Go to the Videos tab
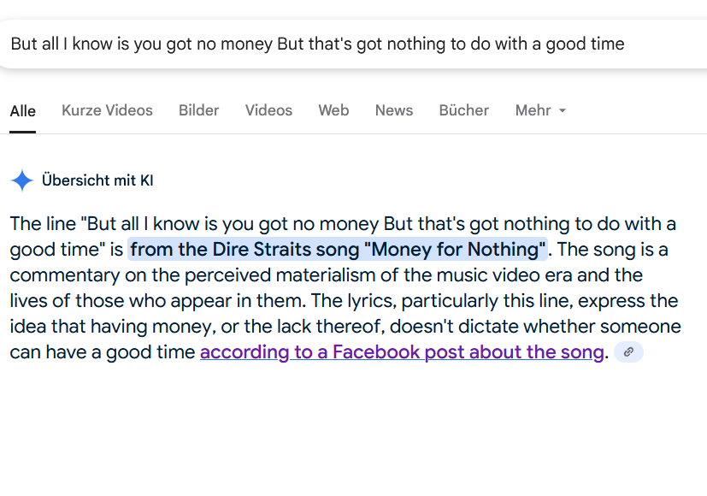The height and width of the screenshot is (496, 707). pyautogui.click(x=268, y=110)
